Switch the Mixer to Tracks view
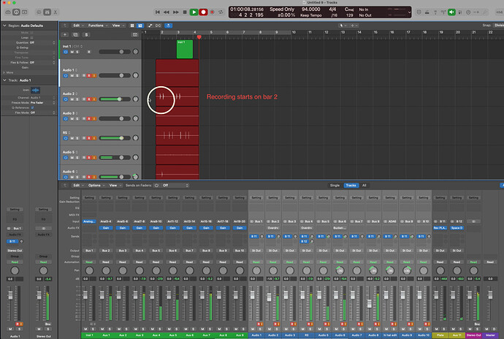 [351, 186]
